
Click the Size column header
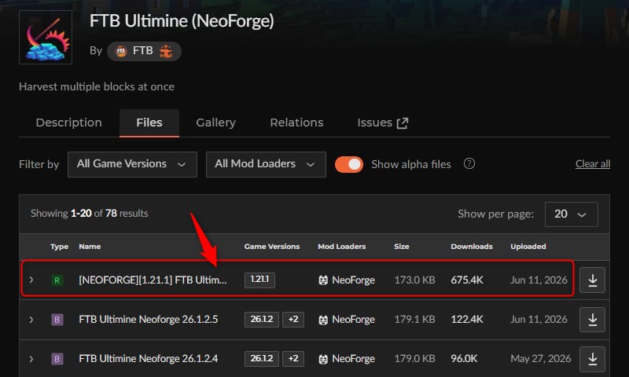pyautogui.click(x=402, y=247)
